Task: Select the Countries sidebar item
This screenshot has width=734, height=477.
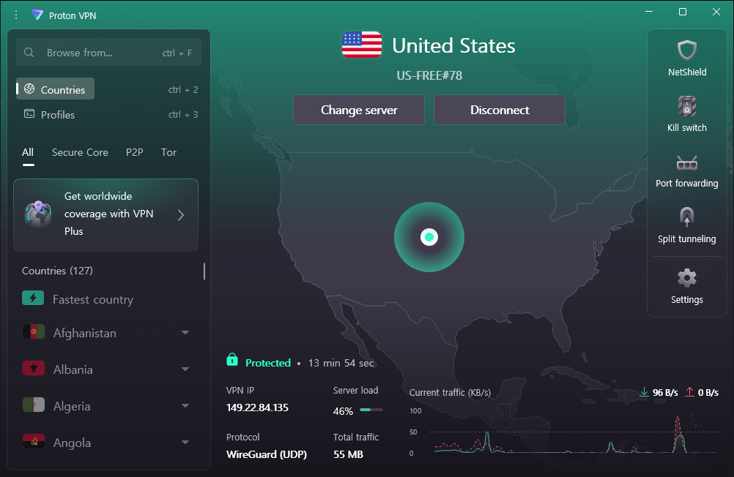Action: point(55,89)
